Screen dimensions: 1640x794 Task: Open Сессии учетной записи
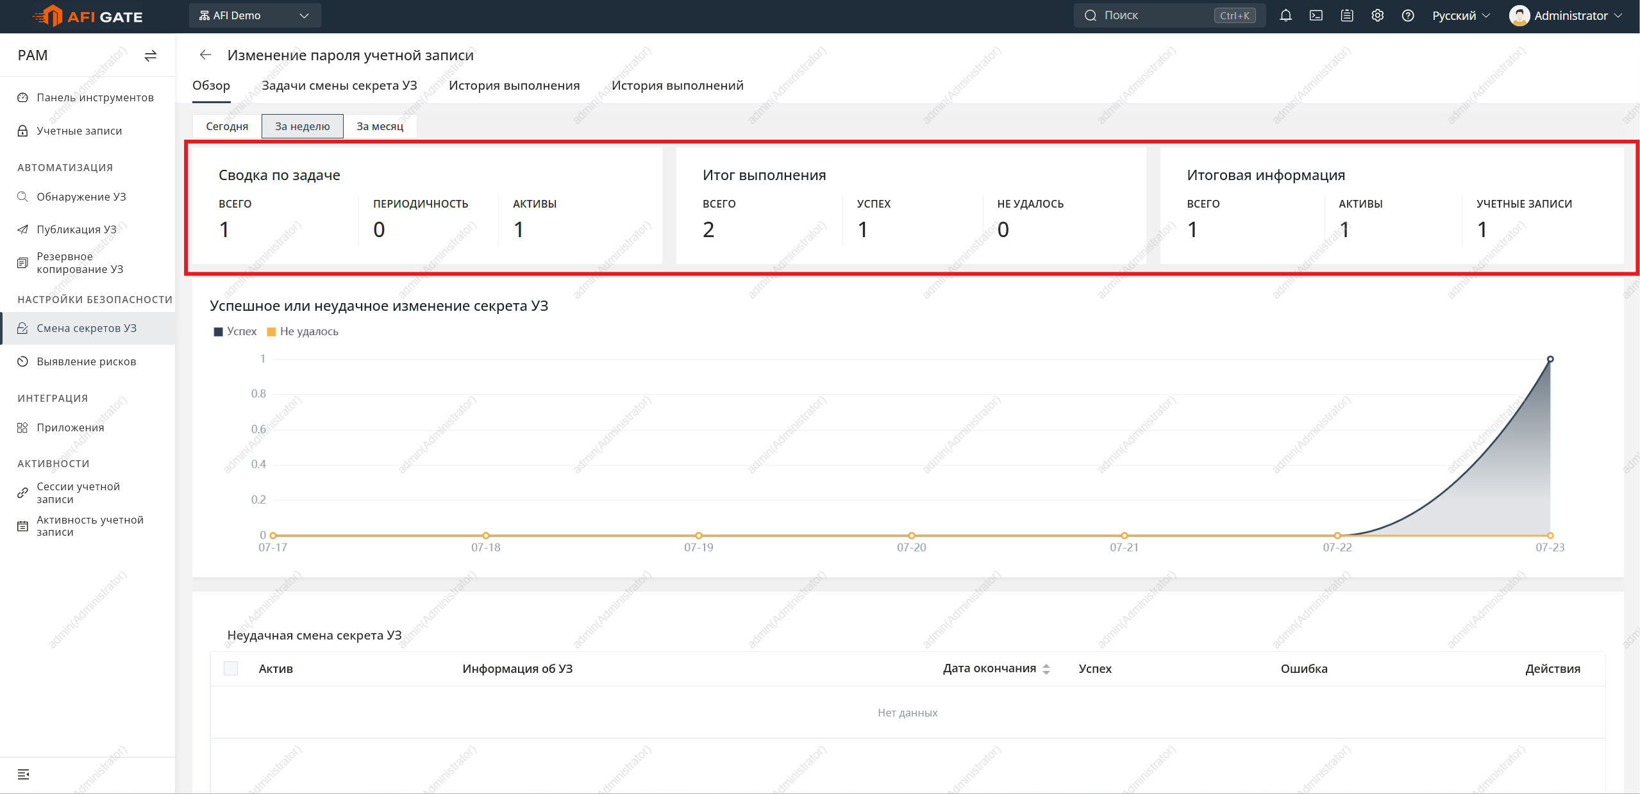[x=87, y=493]
